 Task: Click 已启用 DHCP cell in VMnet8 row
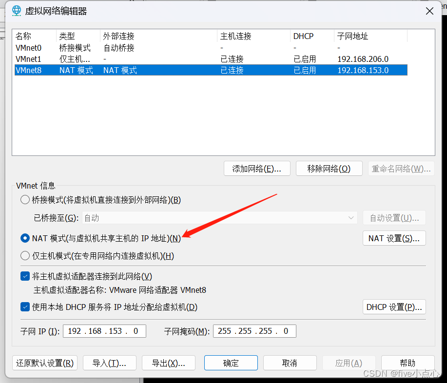305,70
